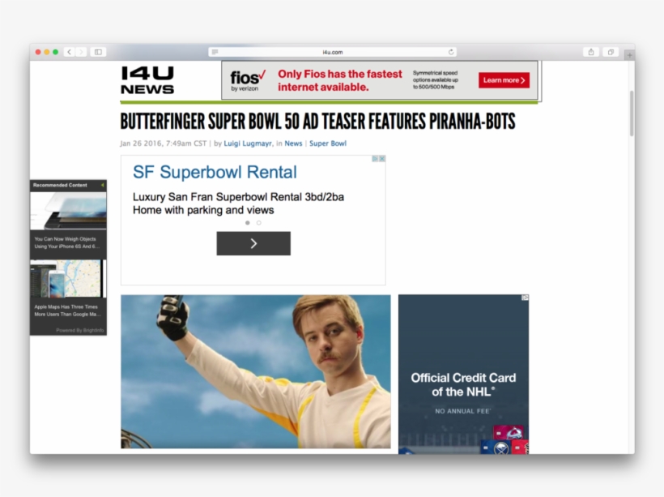Click the dark next-arrow ad button

(x=253, y=243)
